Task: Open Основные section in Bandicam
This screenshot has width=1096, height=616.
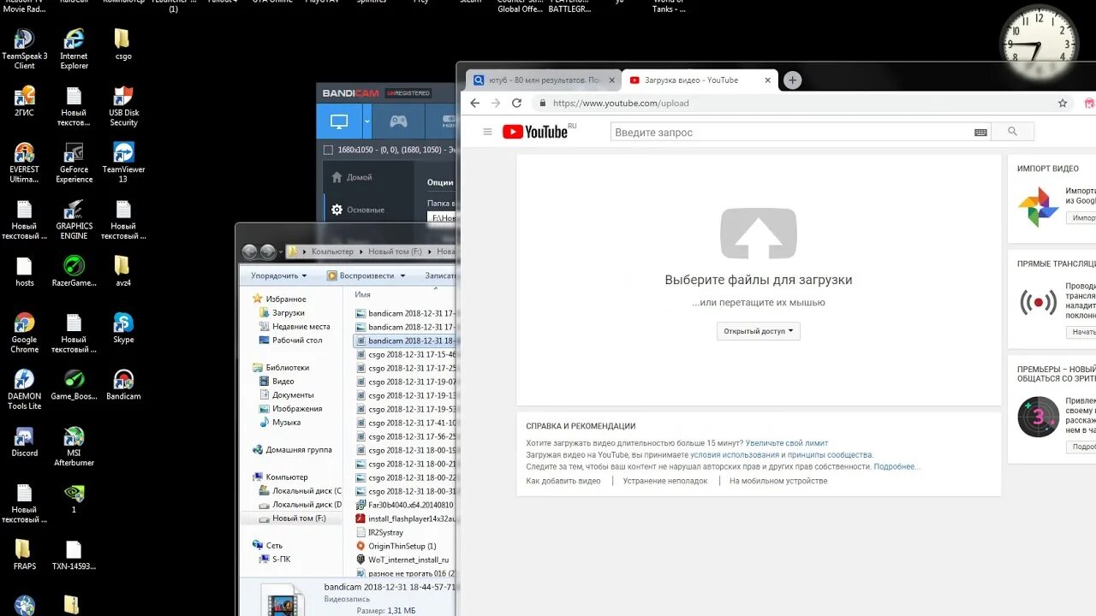Action: pyautogui.click(x=358, y=210)
